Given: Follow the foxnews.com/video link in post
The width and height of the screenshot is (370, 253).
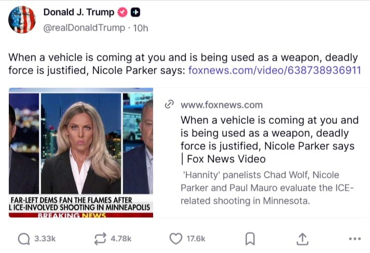Looking at the screenshot, I should pos(275,71).
